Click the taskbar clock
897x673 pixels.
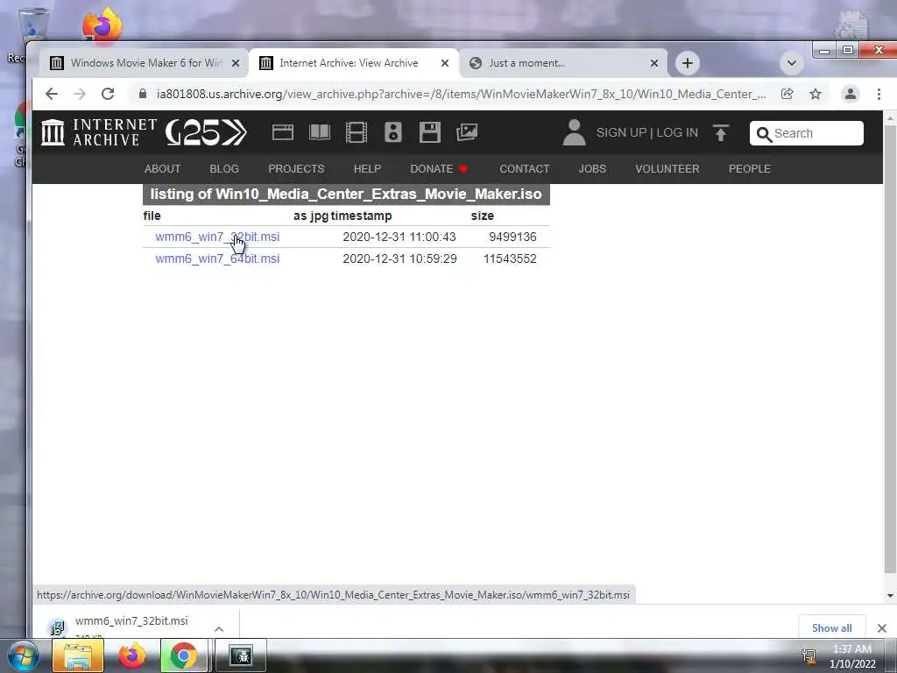coord(852,656)
